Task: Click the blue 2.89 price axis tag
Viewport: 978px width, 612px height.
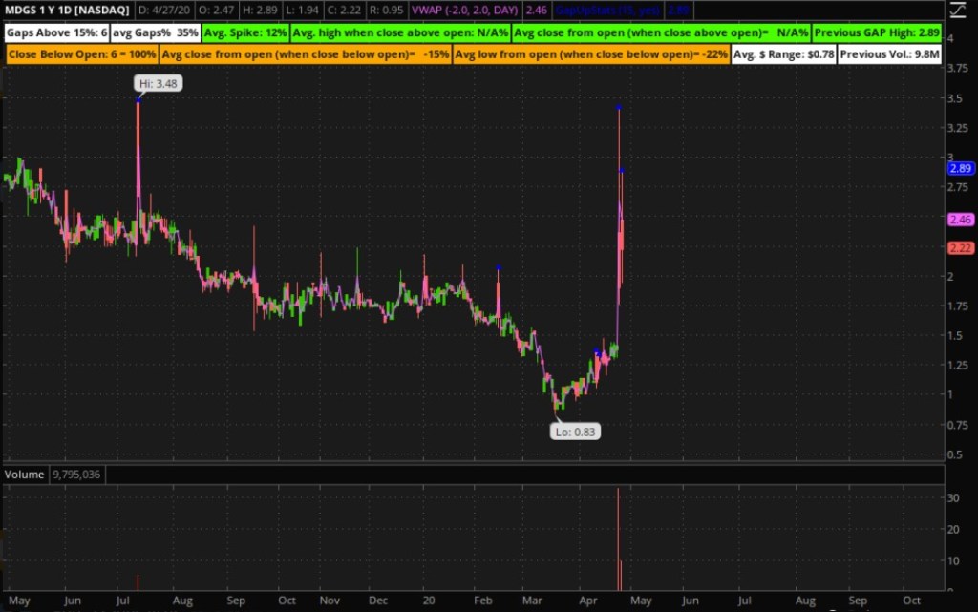Action: (x=960, y=168)
